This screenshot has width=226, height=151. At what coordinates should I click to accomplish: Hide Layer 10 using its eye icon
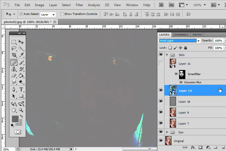tap(161, 101)
